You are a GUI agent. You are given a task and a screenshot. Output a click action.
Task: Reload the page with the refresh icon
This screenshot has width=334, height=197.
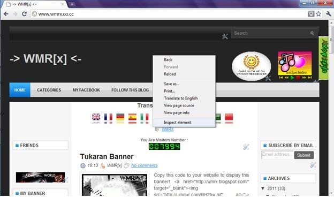tap(24, 14)
